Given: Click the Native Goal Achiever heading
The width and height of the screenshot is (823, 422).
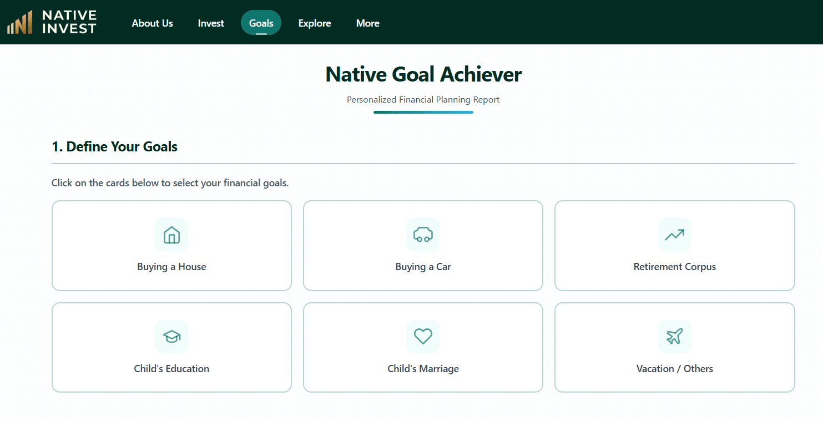Looking at the screenshot, I should [423, 74].
